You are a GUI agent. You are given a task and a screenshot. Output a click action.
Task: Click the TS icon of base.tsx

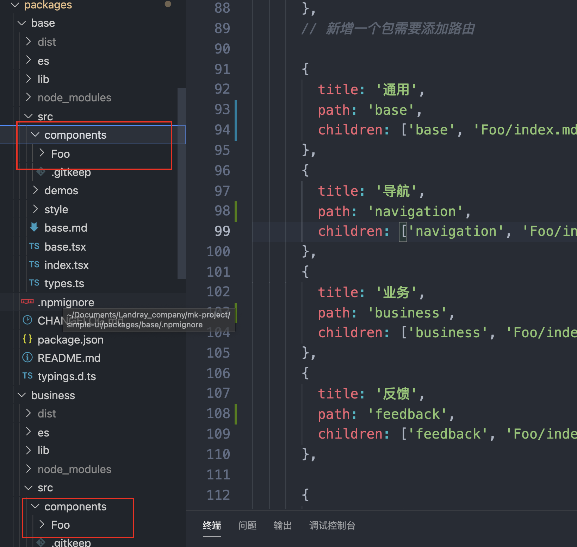(x=34, y=246)
